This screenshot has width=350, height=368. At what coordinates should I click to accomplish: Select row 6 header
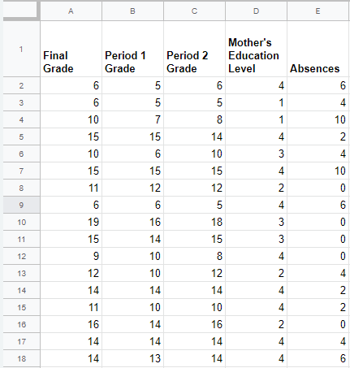pos(21,154)
